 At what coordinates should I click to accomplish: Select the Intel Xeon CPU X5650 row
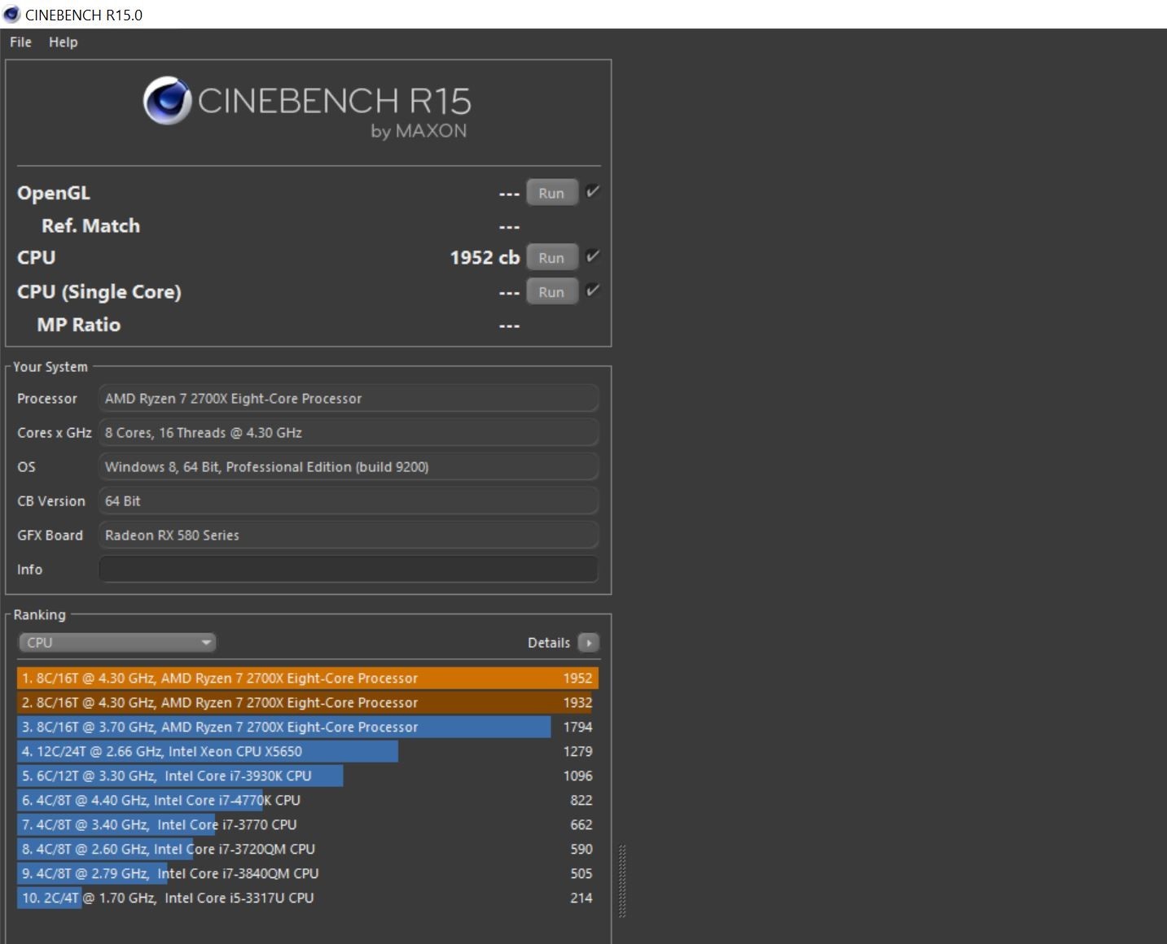[x=308, y=751]
